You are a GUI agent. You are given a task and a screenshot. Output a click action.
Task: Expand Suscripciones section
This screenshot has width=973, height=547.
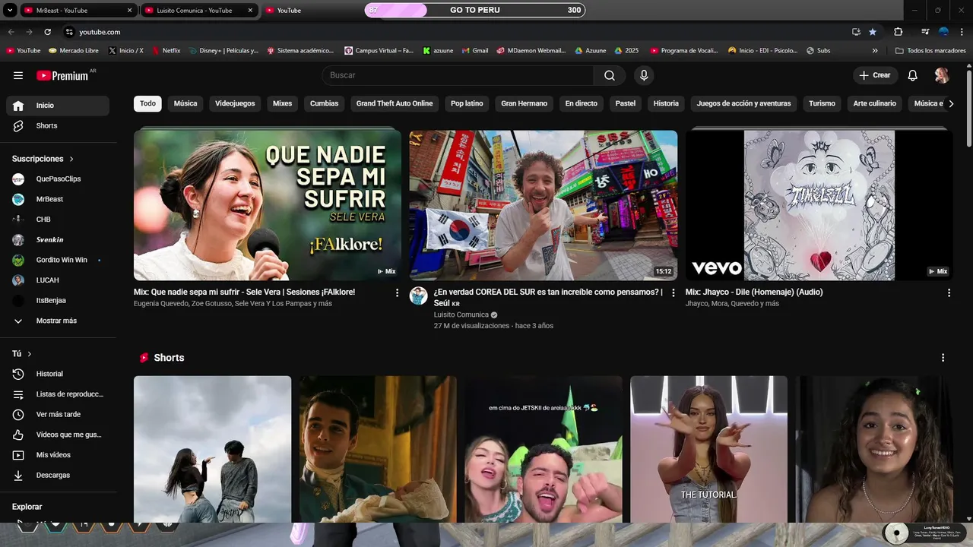click(43, 159)
